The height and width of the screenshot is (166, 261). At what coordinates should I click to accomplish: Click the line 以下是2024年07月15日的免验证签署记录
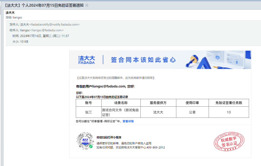pyautogui.click(x=102, y=97)
